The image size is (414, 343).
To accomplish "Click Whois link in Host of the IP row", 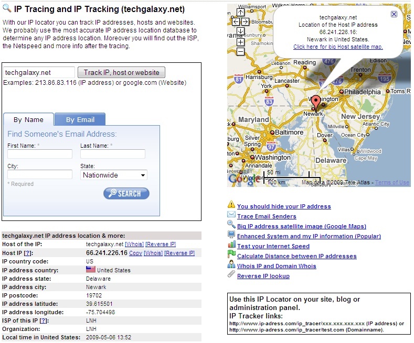I will pyautogui.click(x=134, y=245).
